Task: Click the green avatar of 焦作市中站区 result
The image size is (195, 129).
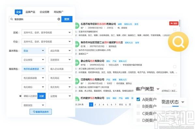Action: pos(77,44)
